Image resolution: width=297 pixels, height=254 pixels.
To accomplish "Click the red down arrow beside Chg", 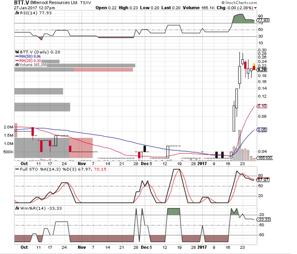I will coord(255,8).
